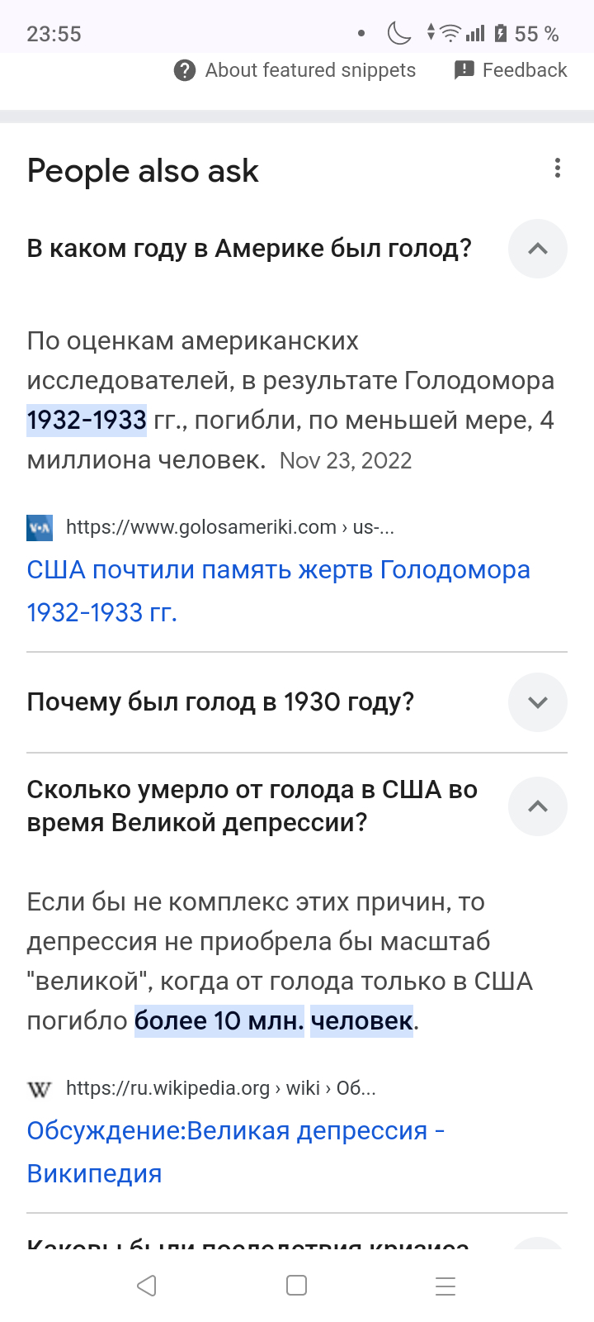The width and height of the screenshot is (594, 1322).
Task: Tap the Feedback flag icon
Action: [x=464, y=70]
